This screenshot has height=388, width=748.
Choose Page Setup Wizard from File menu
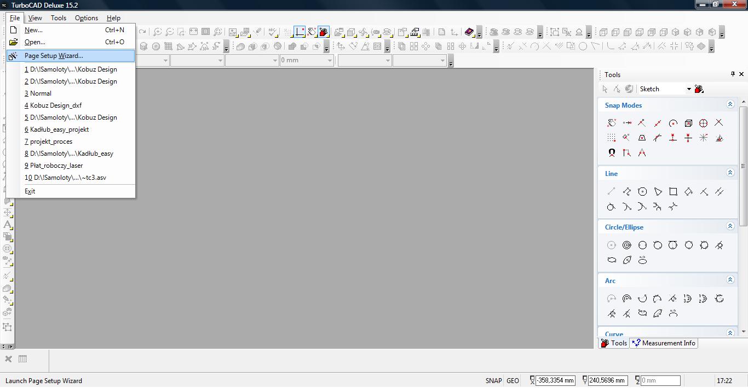[54, 56]
